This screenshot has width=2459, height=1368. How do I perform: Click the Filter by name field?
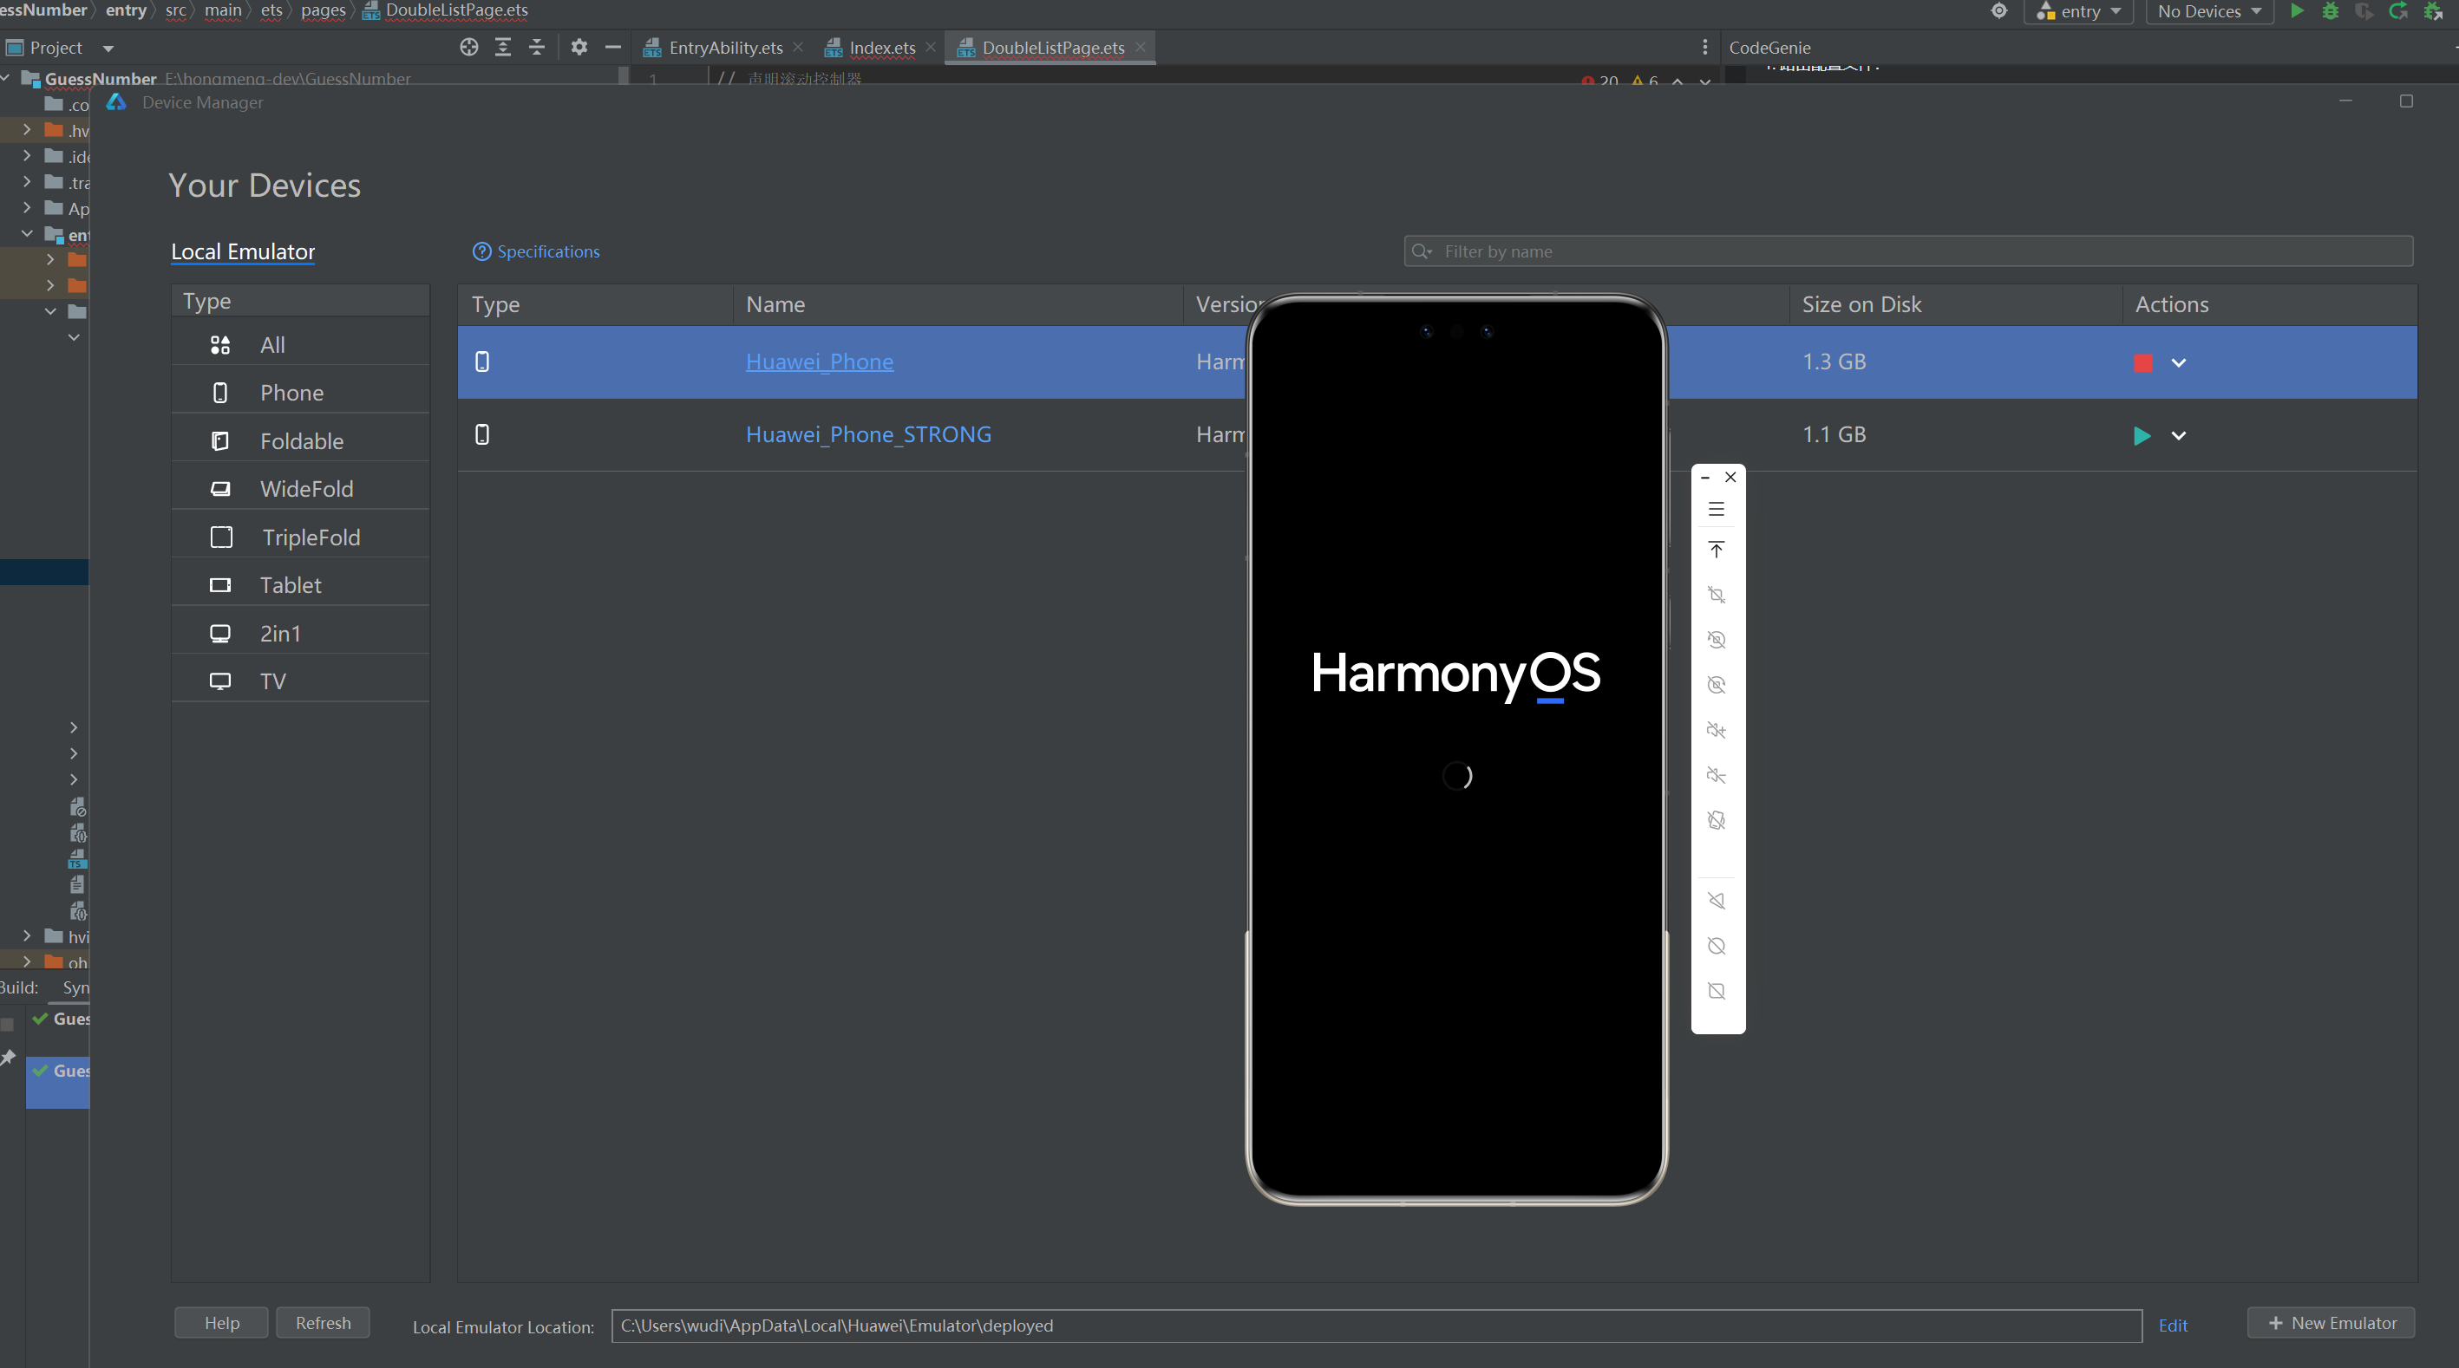(x=1909, y=251)
